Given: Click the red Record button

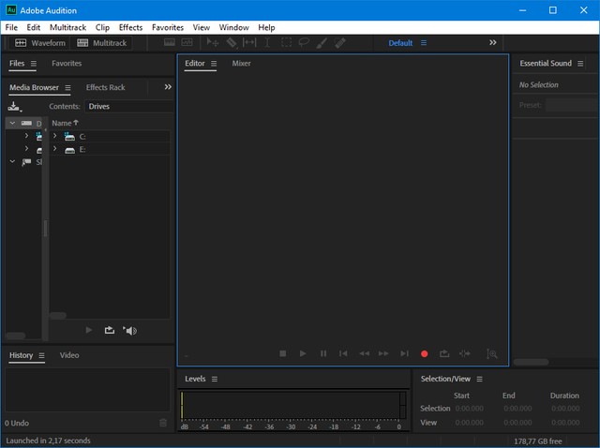Looking at the screenshot, I should click(x=424, y=353).
